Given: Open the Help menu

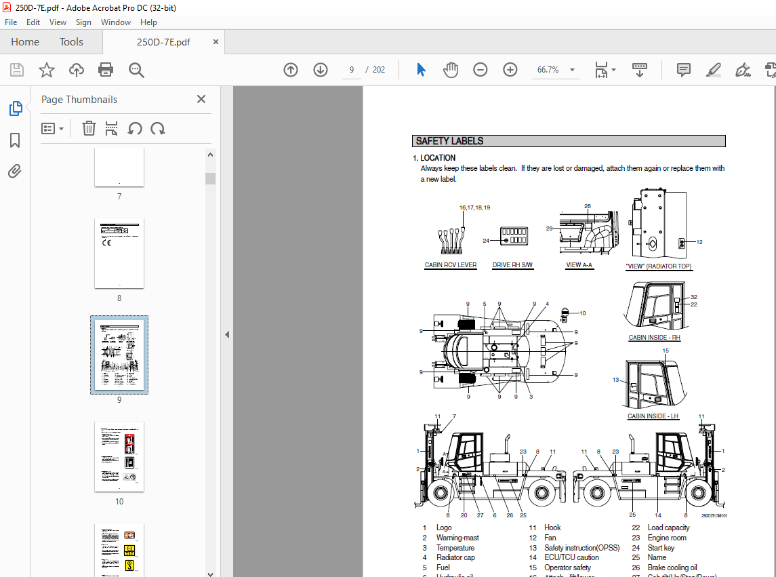Looking at the screenshot, I should click(x=148, y=22).
